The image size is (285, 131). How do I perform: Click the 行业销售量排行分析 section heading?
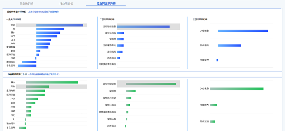[x=17, y=12]
